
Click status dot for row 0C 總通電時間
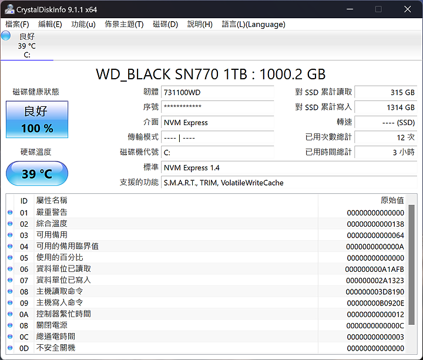[x=10, y=337]
